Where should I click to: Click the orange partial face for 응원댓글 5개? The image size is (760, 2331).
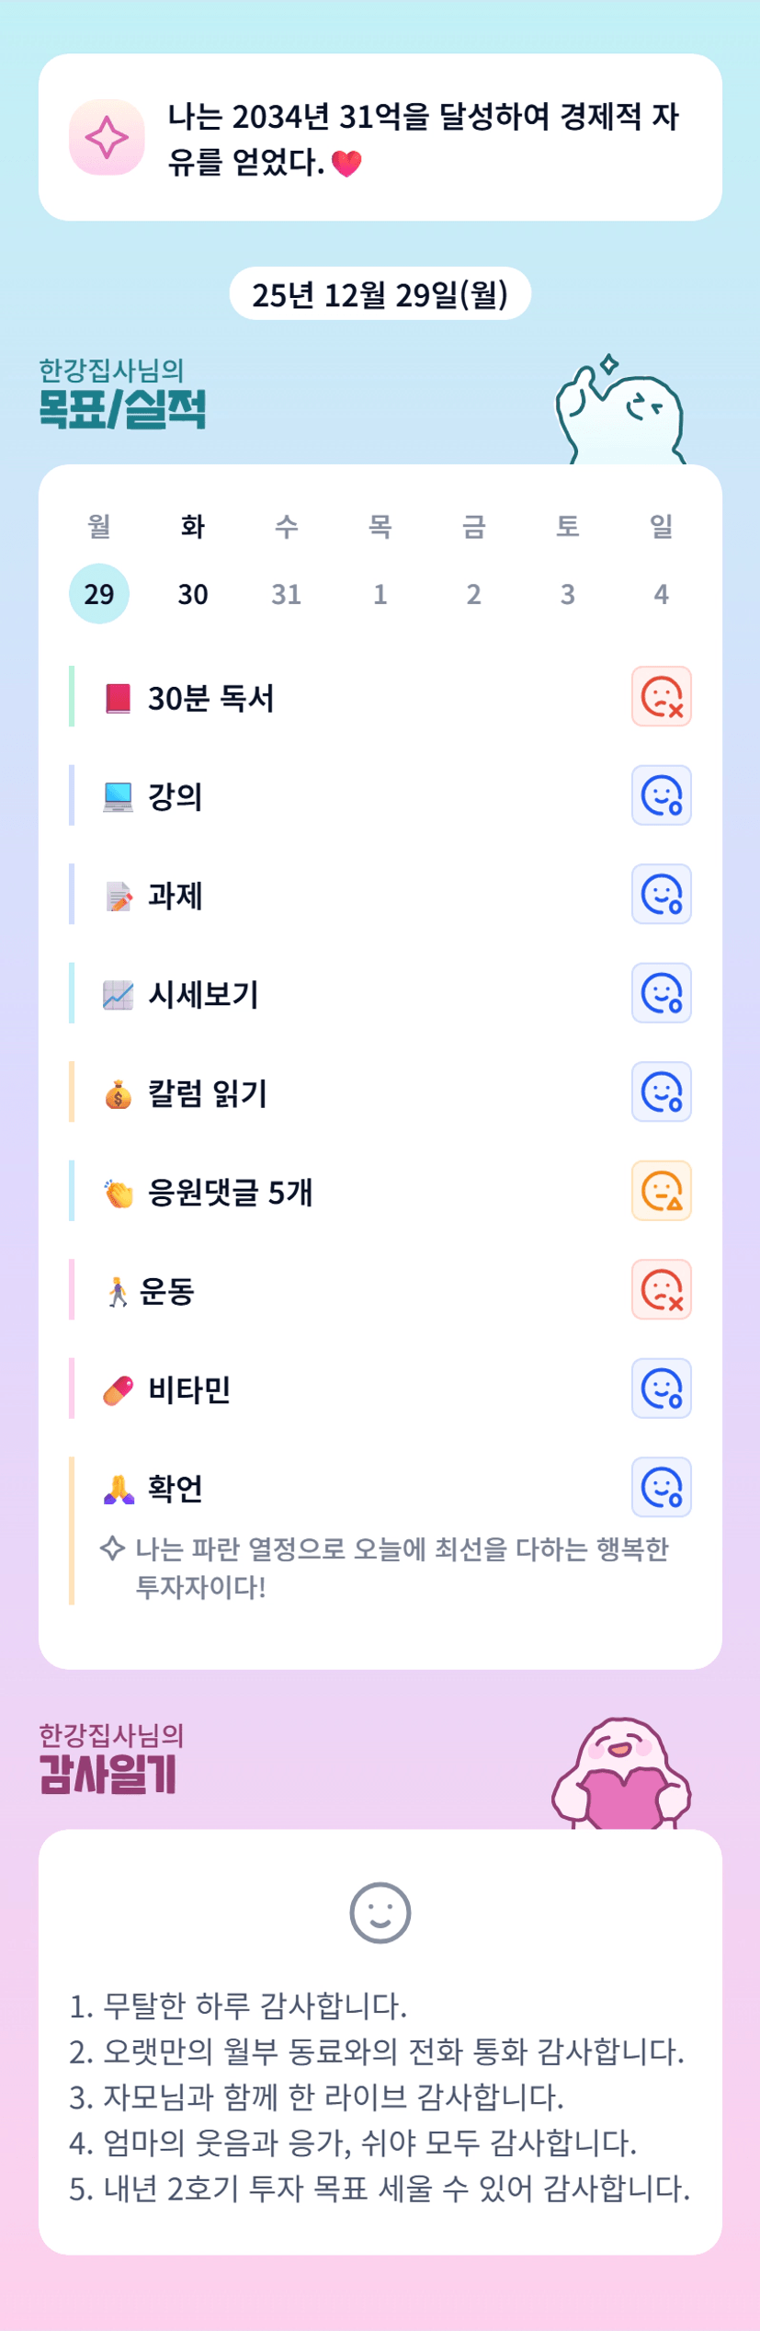(661, 1191)
